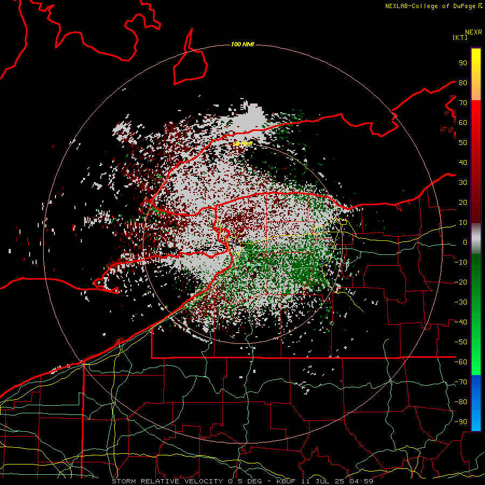This screenshot has width=485, height=485.
Task: Click the -30 value on the velocity scale
Action: pyautogui.click(x=461, y=302)
